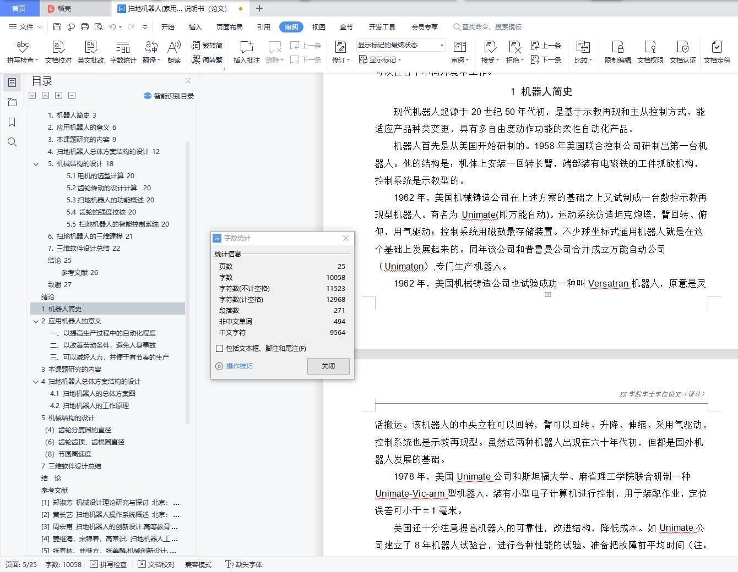Select the outline view icon in left sidebar
The image size is (738, 572).
pos(12,82)
